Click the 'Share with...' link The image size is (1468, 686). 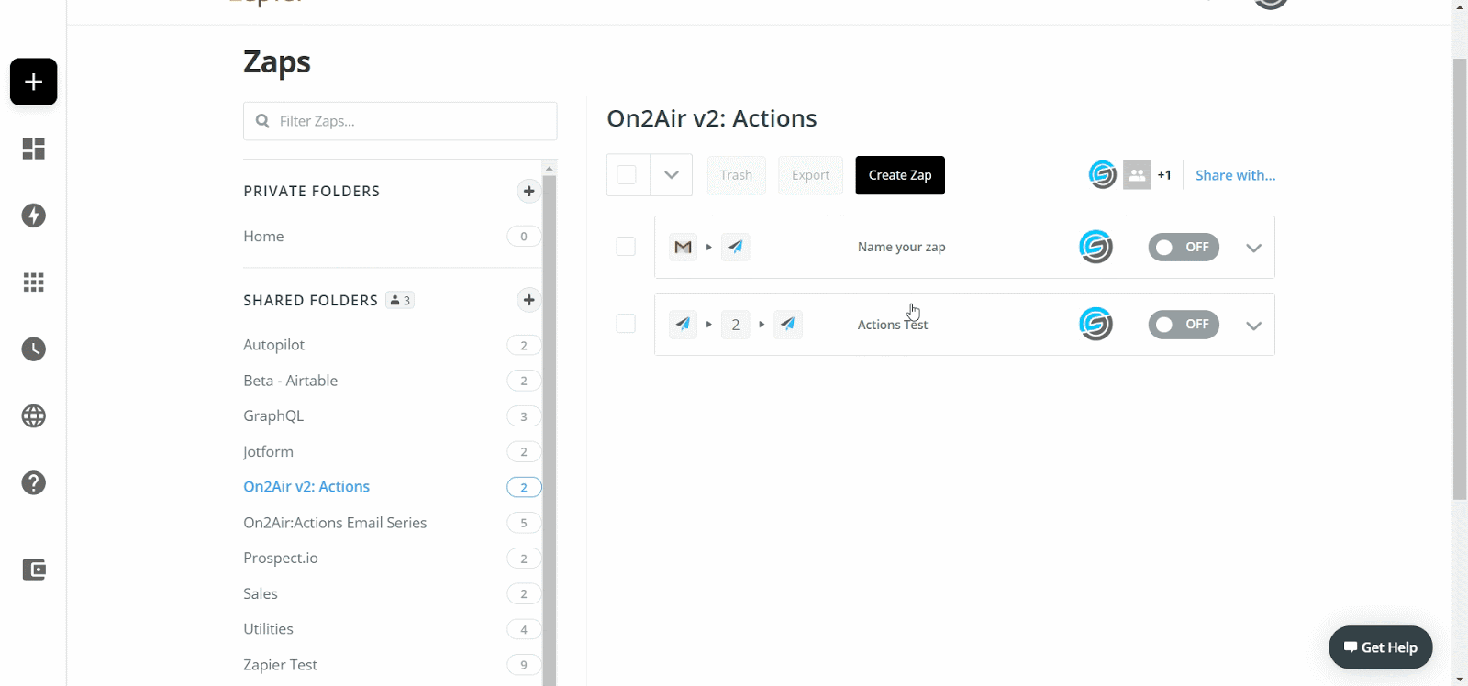pyautogui.click(x=1235, y=175)
